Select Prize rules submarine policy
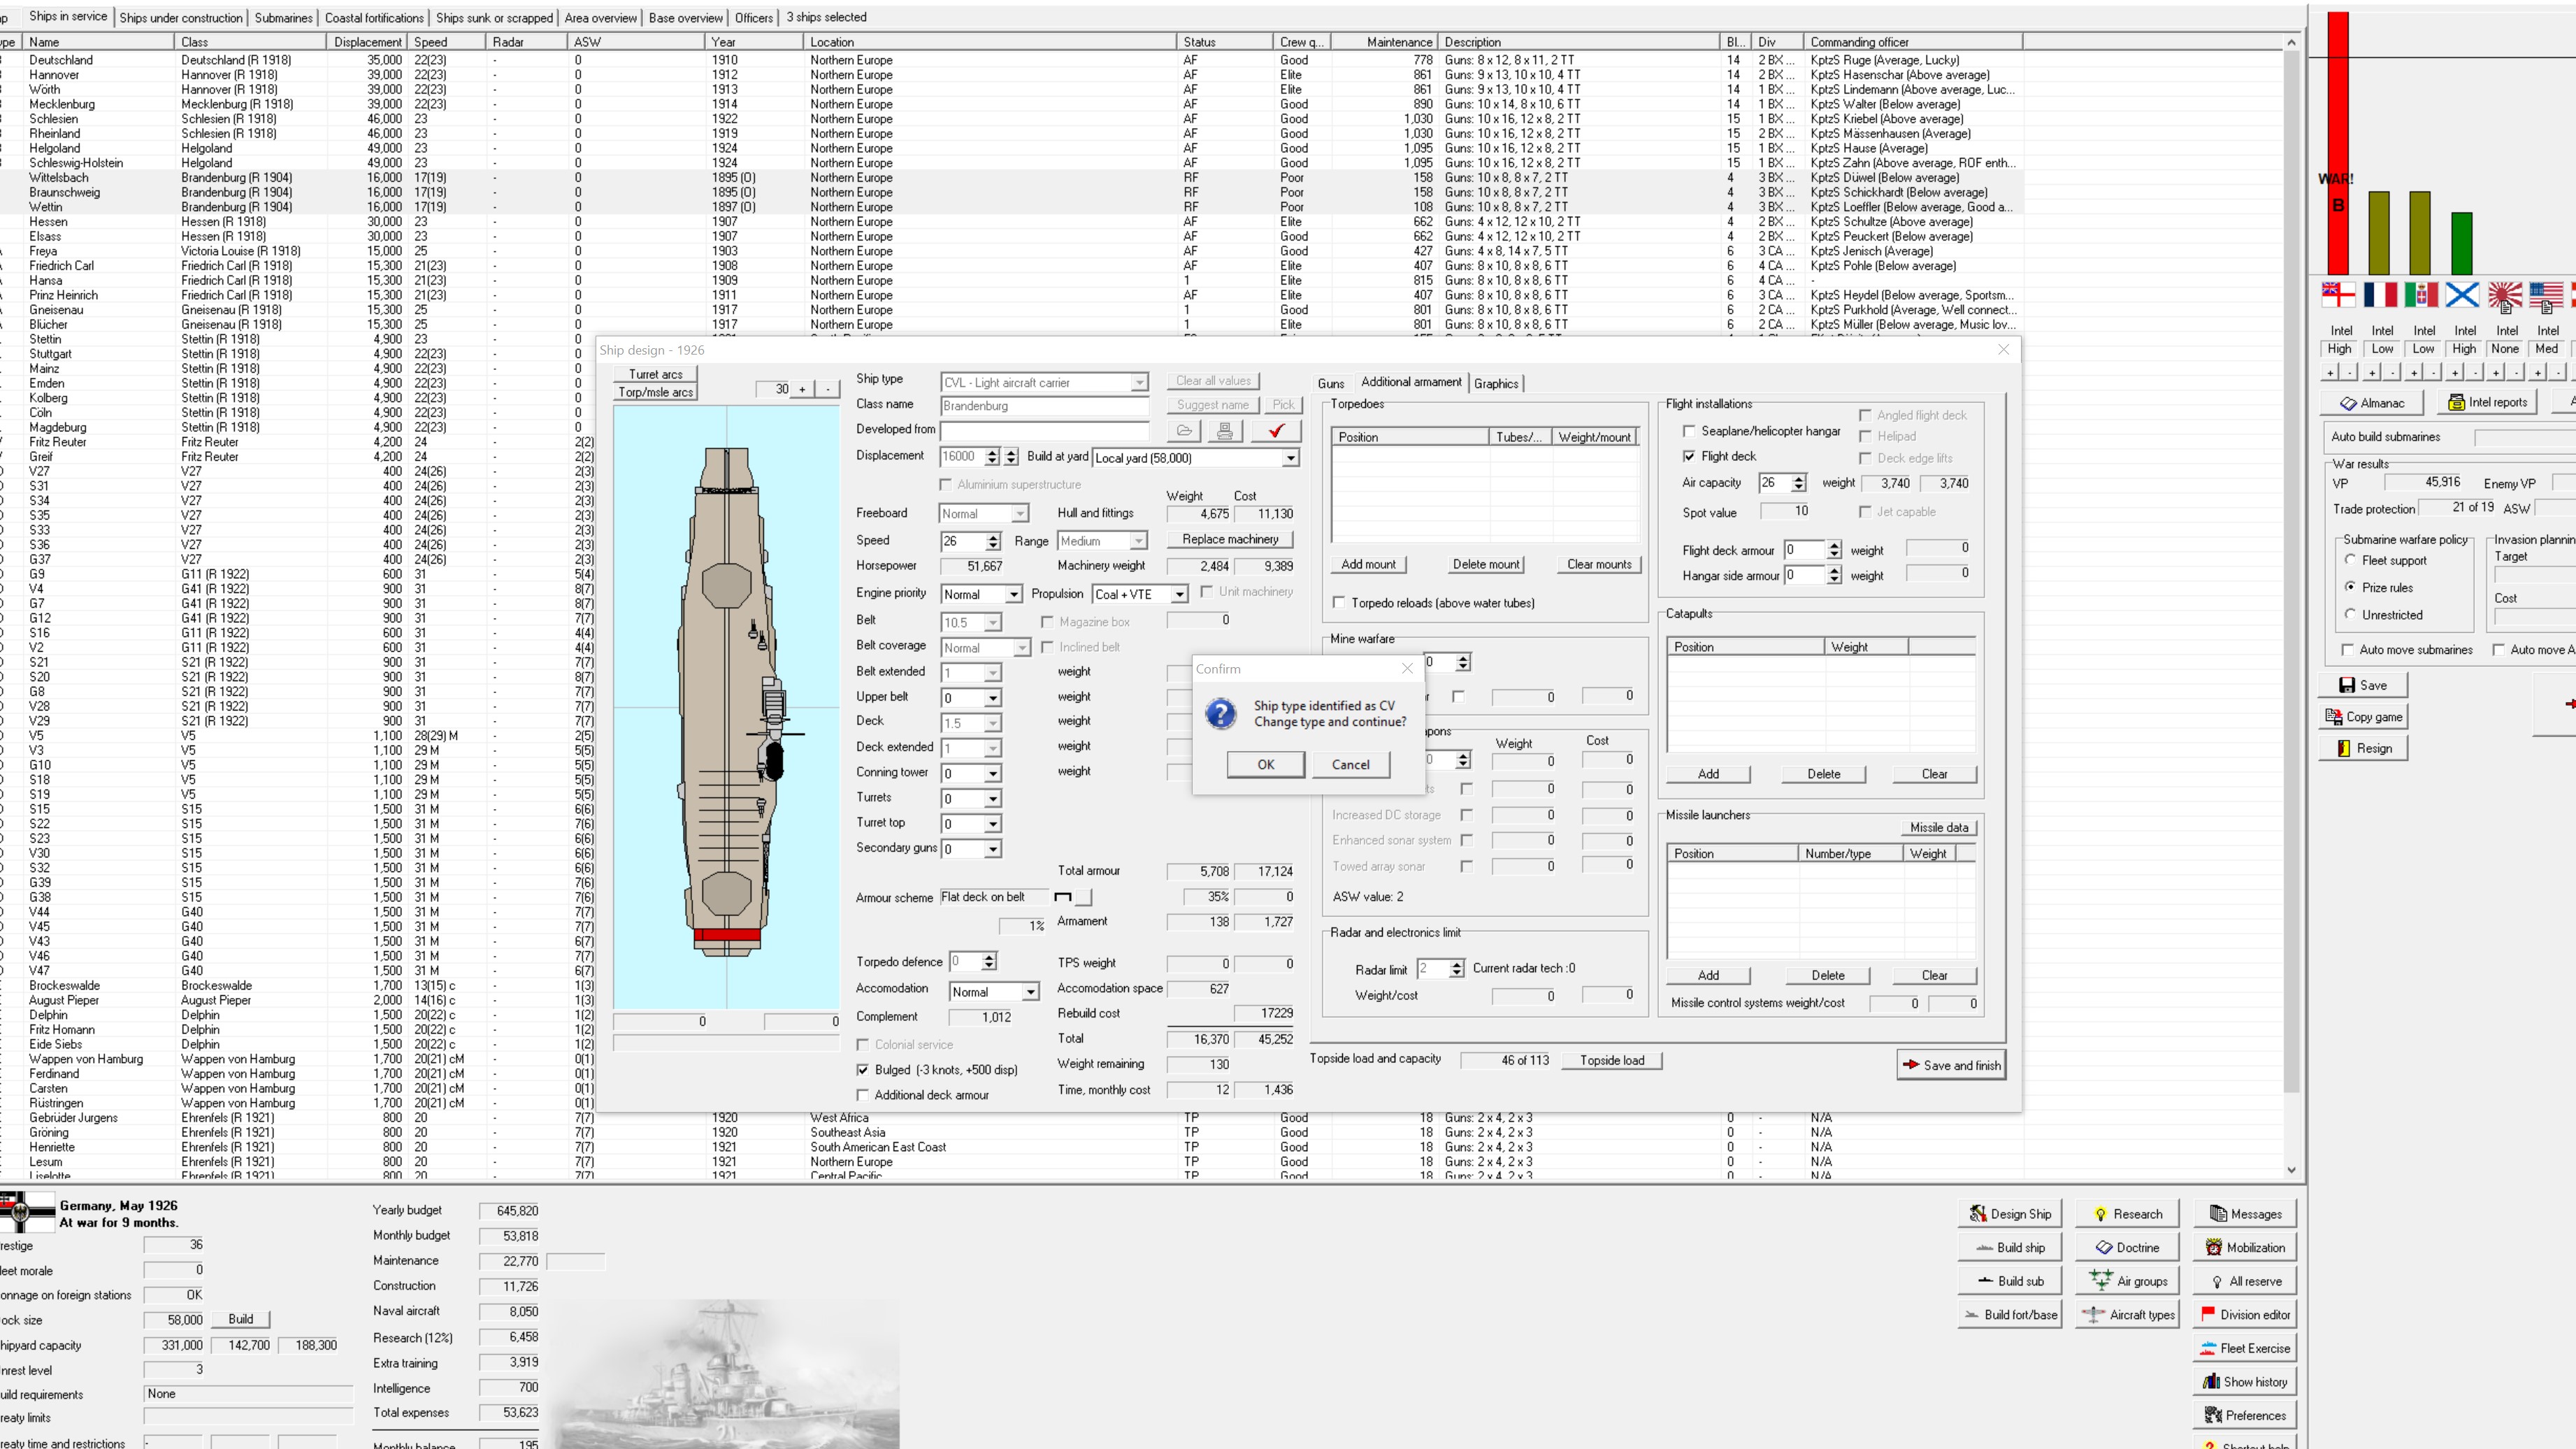The image size is (2576, 1449). (2350, 587)
